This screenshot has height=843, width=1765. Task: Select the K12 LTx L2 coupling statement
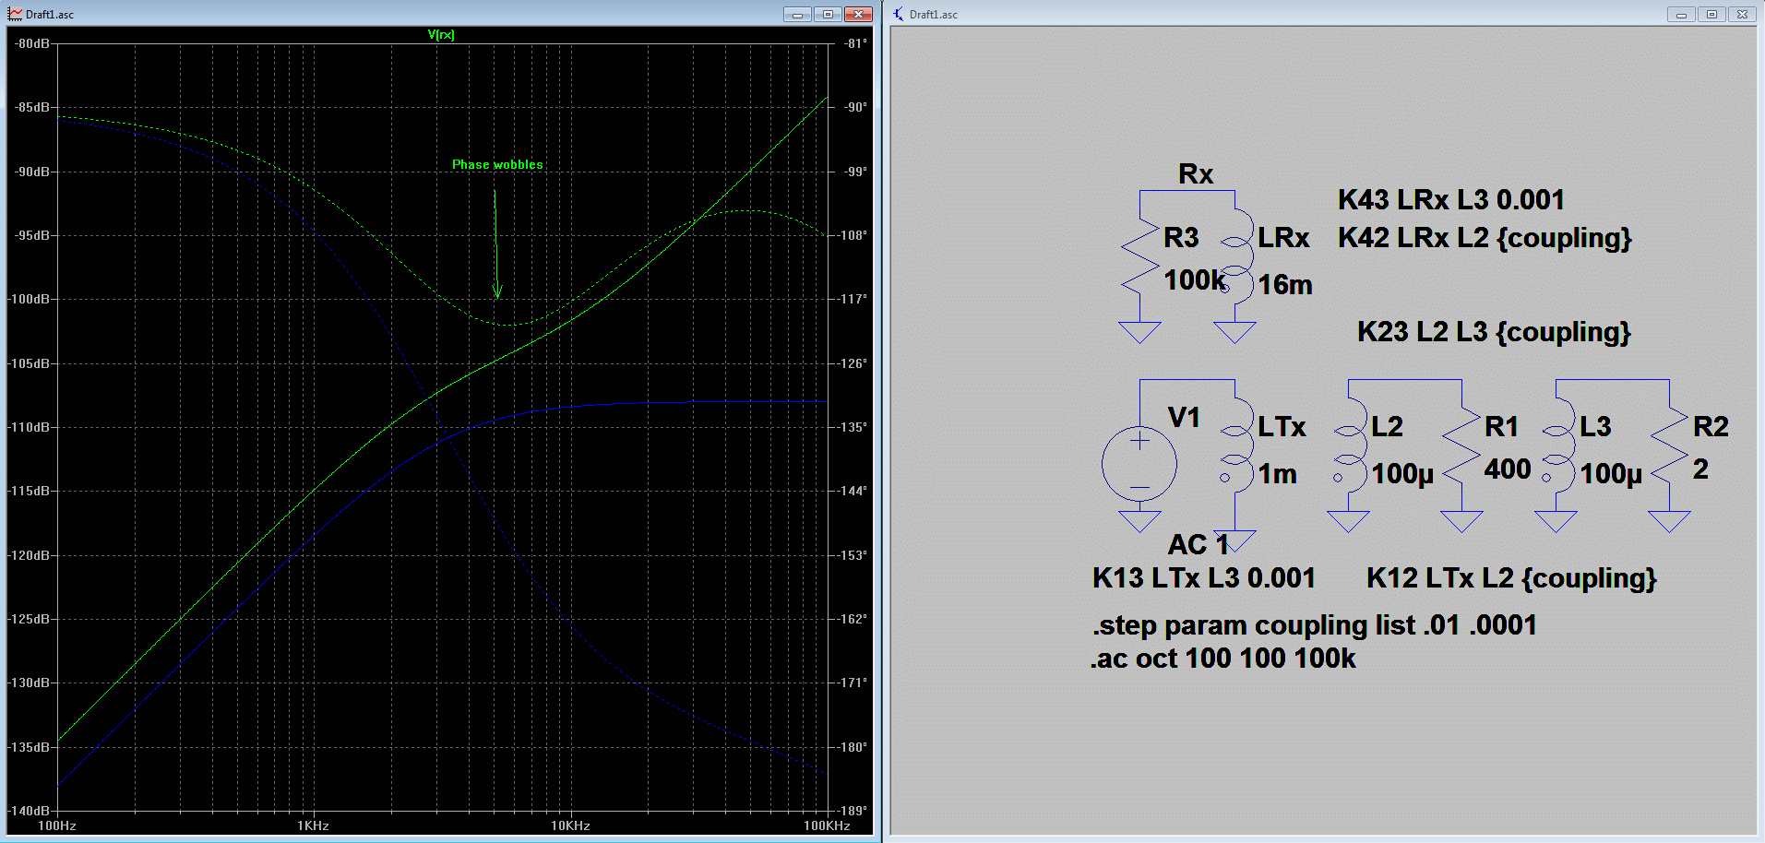point(1511,578)
